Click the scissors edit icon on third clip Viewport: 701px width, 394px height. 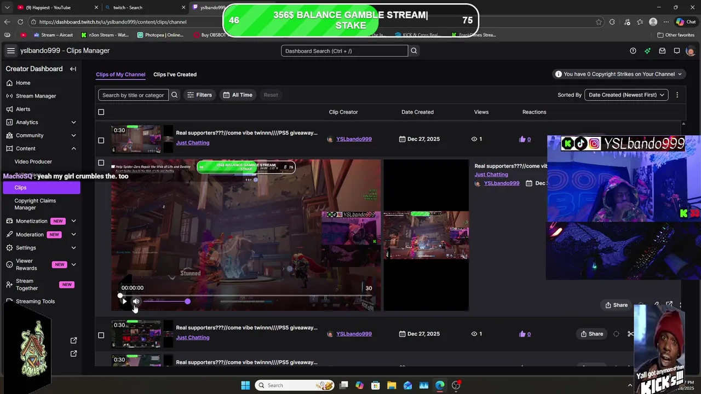(630, 334)
